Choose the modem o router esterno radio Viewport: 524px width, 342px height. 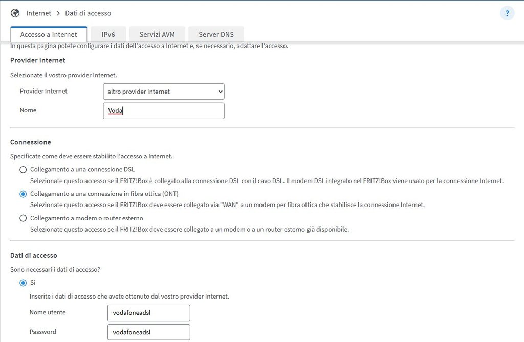23,218
